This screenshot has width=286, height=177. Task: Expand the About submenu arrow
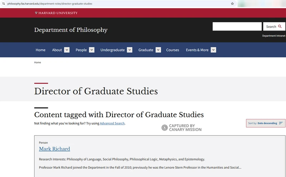67,50
